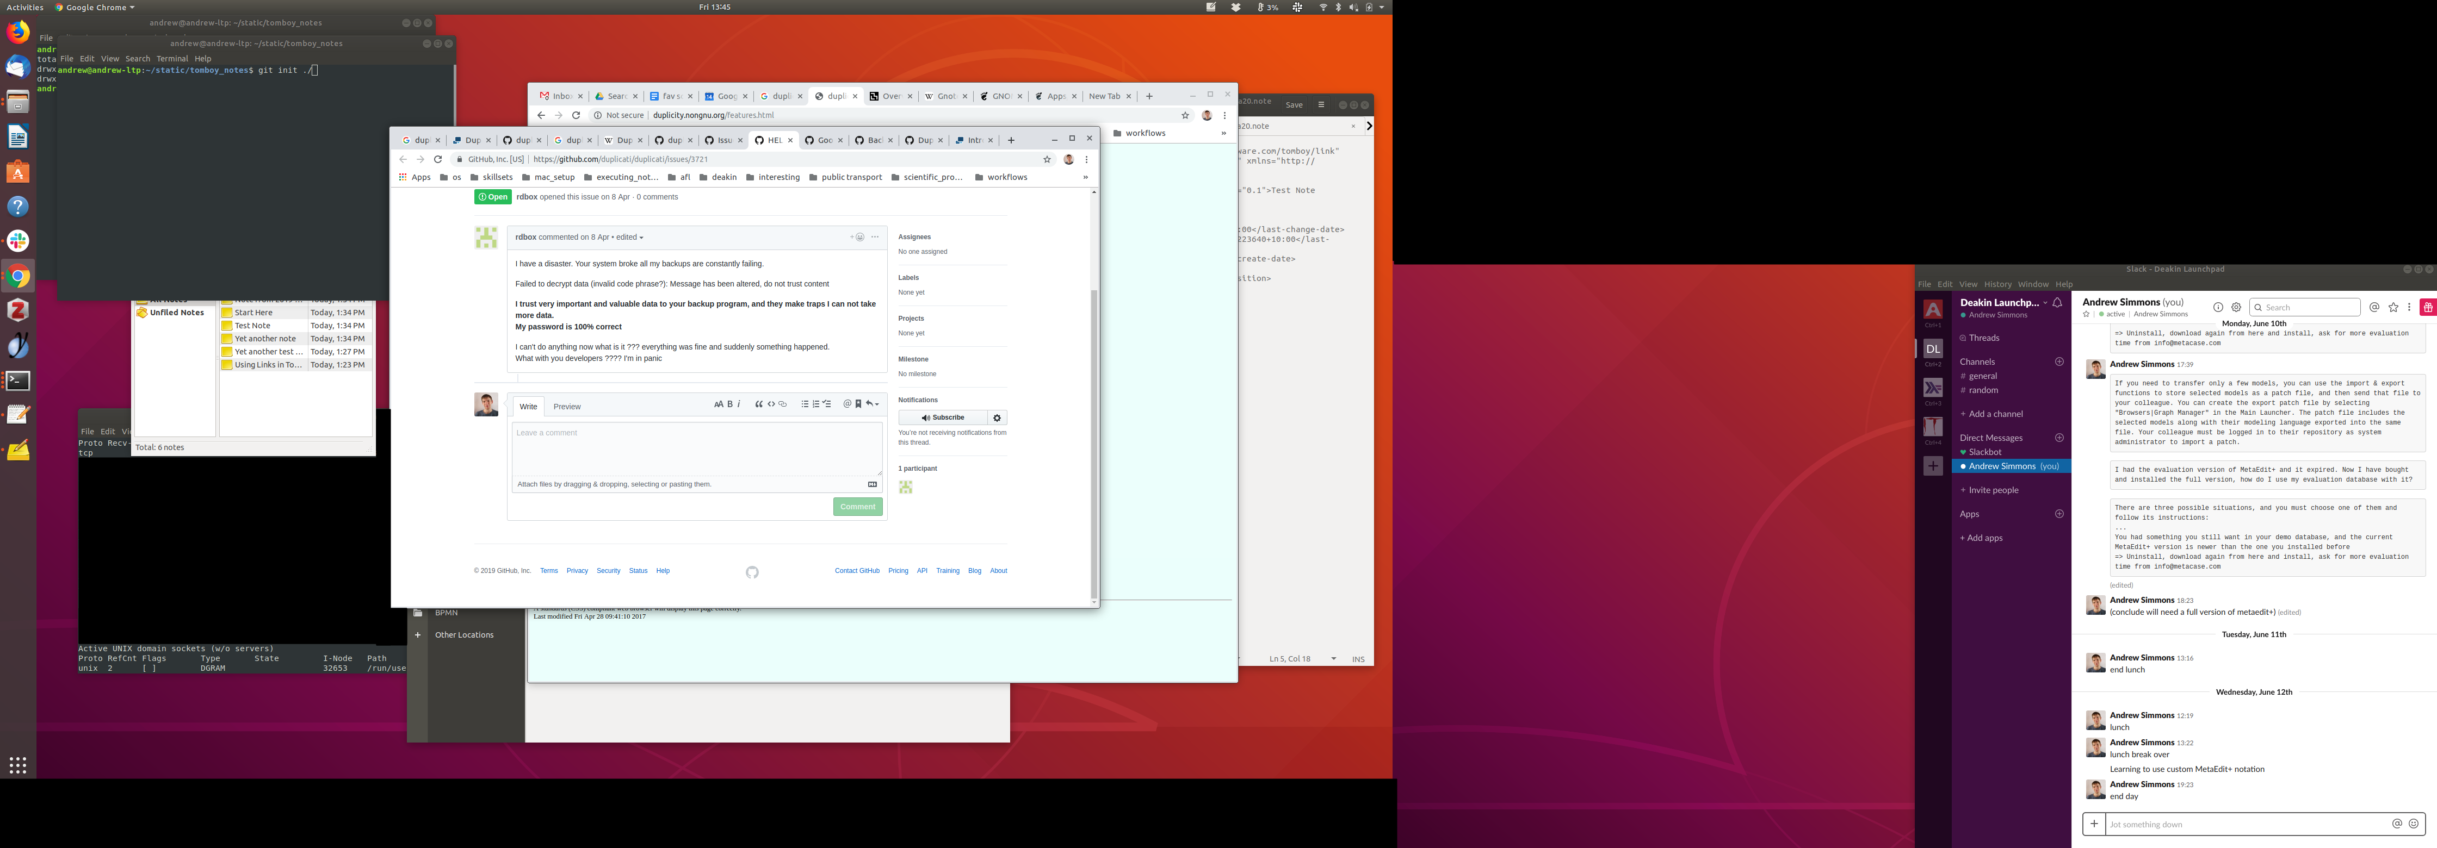
Task: Open the general Slack channel
Action: coord(1983,376)
